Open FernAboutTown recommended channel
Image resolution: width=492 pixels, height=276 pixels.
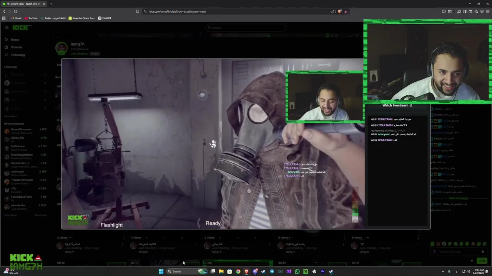click(25, 198)
